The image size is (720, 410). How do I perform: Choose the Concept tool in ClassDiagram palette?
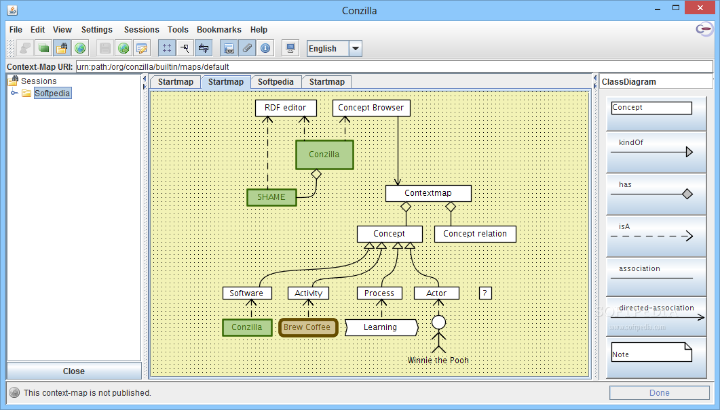[x=656, y=114]
